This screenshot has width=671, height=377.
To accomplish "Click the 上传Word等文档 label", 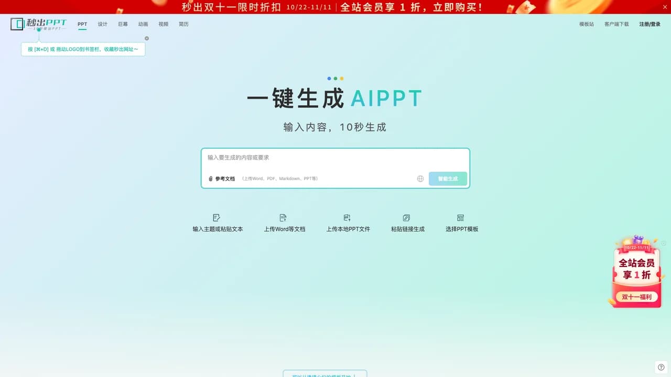I will tap(285, 229).
